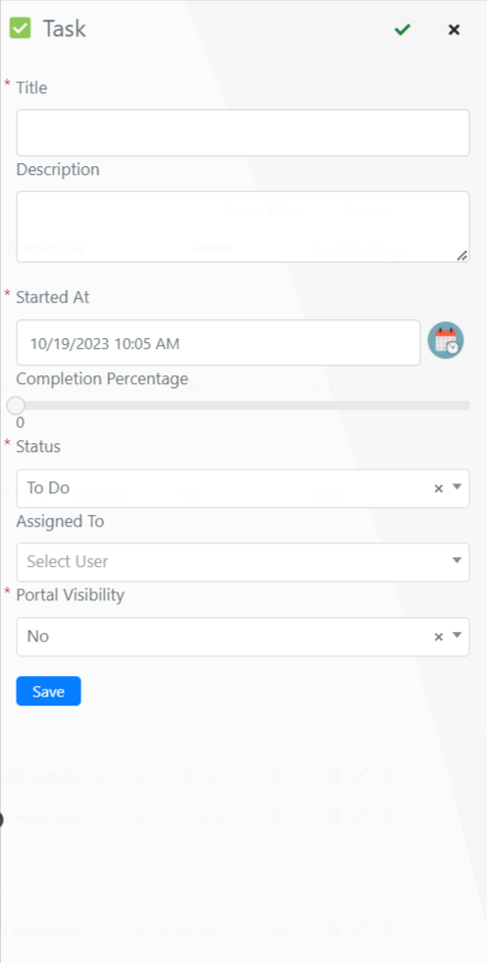Open the Status dropdown showing To Do

point(243,488)
